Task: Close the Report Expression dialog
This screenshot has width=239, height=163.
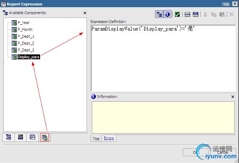Action: tap(235, 4)
